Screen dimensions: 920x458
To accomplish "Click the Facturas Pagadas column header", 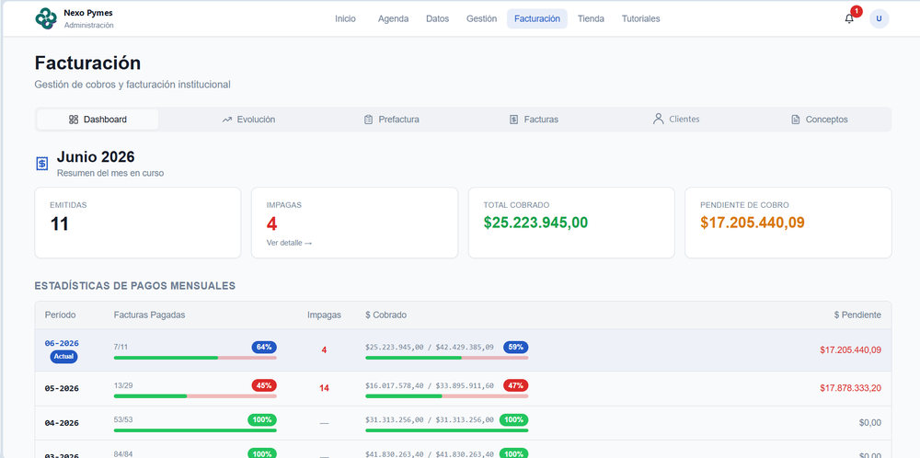I will [x=150, y=315].
